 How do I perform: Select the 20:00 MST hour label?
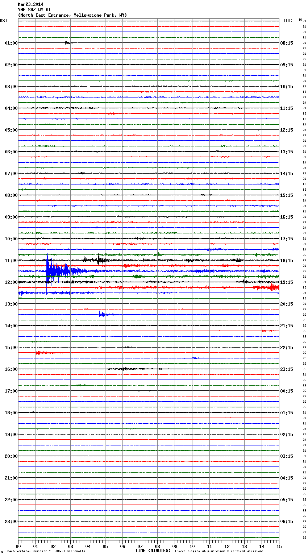(11, 456)
